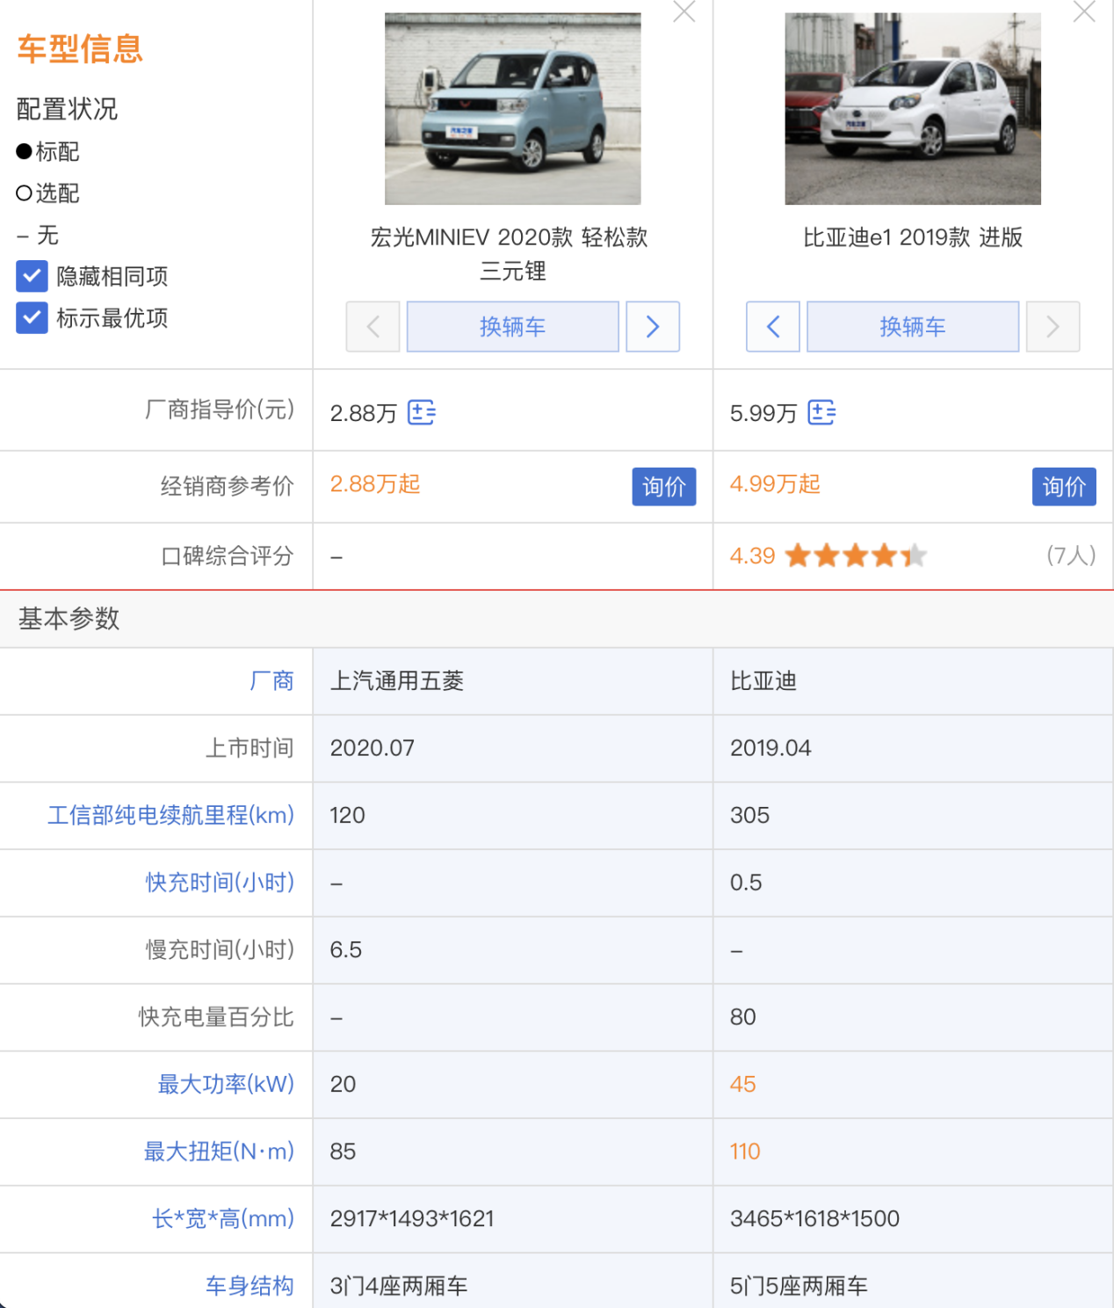This screenshot has width=1114, height=1308.
Task: Click the 0.5 fast charge time value
Action: pos(746,883)
